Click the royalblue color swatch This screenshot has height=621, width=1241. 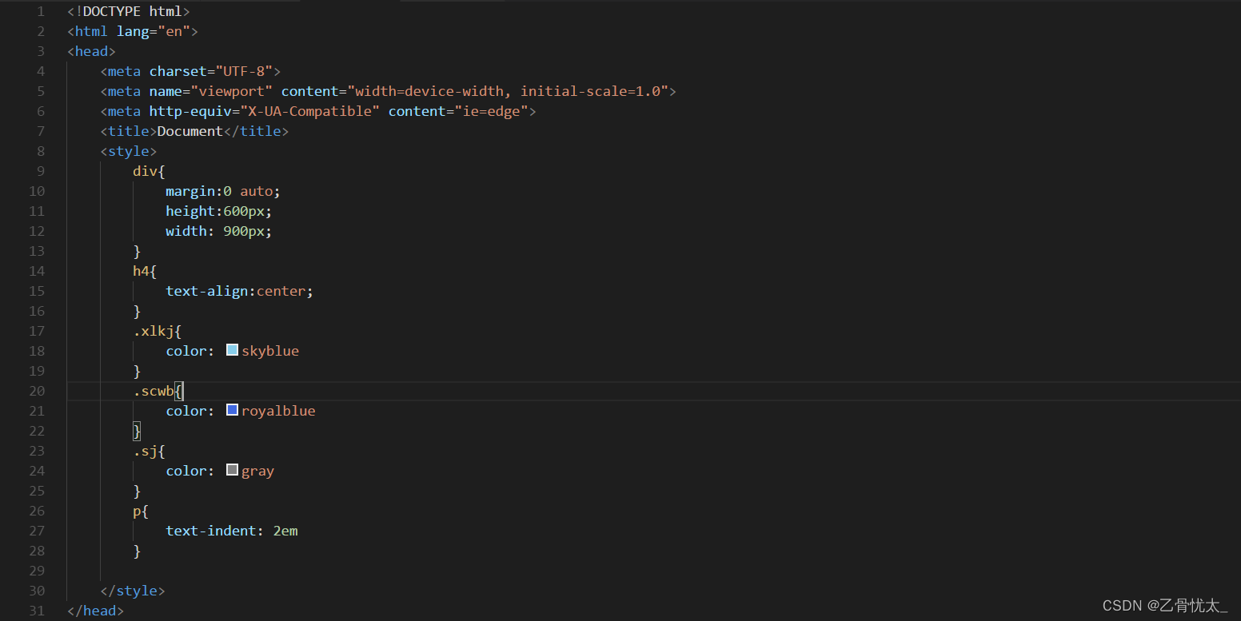click(232, 410)
